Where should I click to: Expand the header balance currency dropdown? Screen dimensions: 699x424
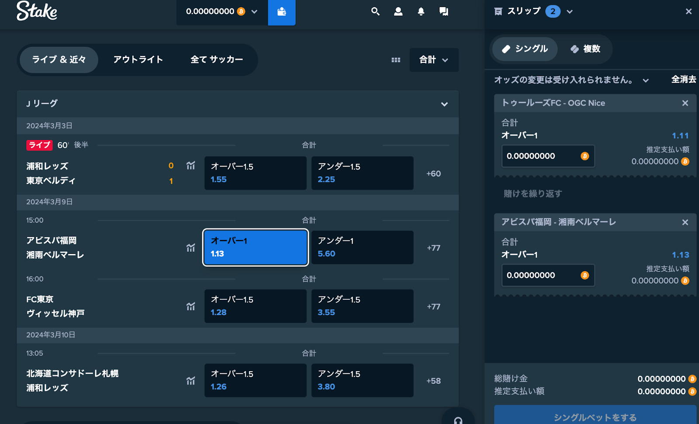254,12
